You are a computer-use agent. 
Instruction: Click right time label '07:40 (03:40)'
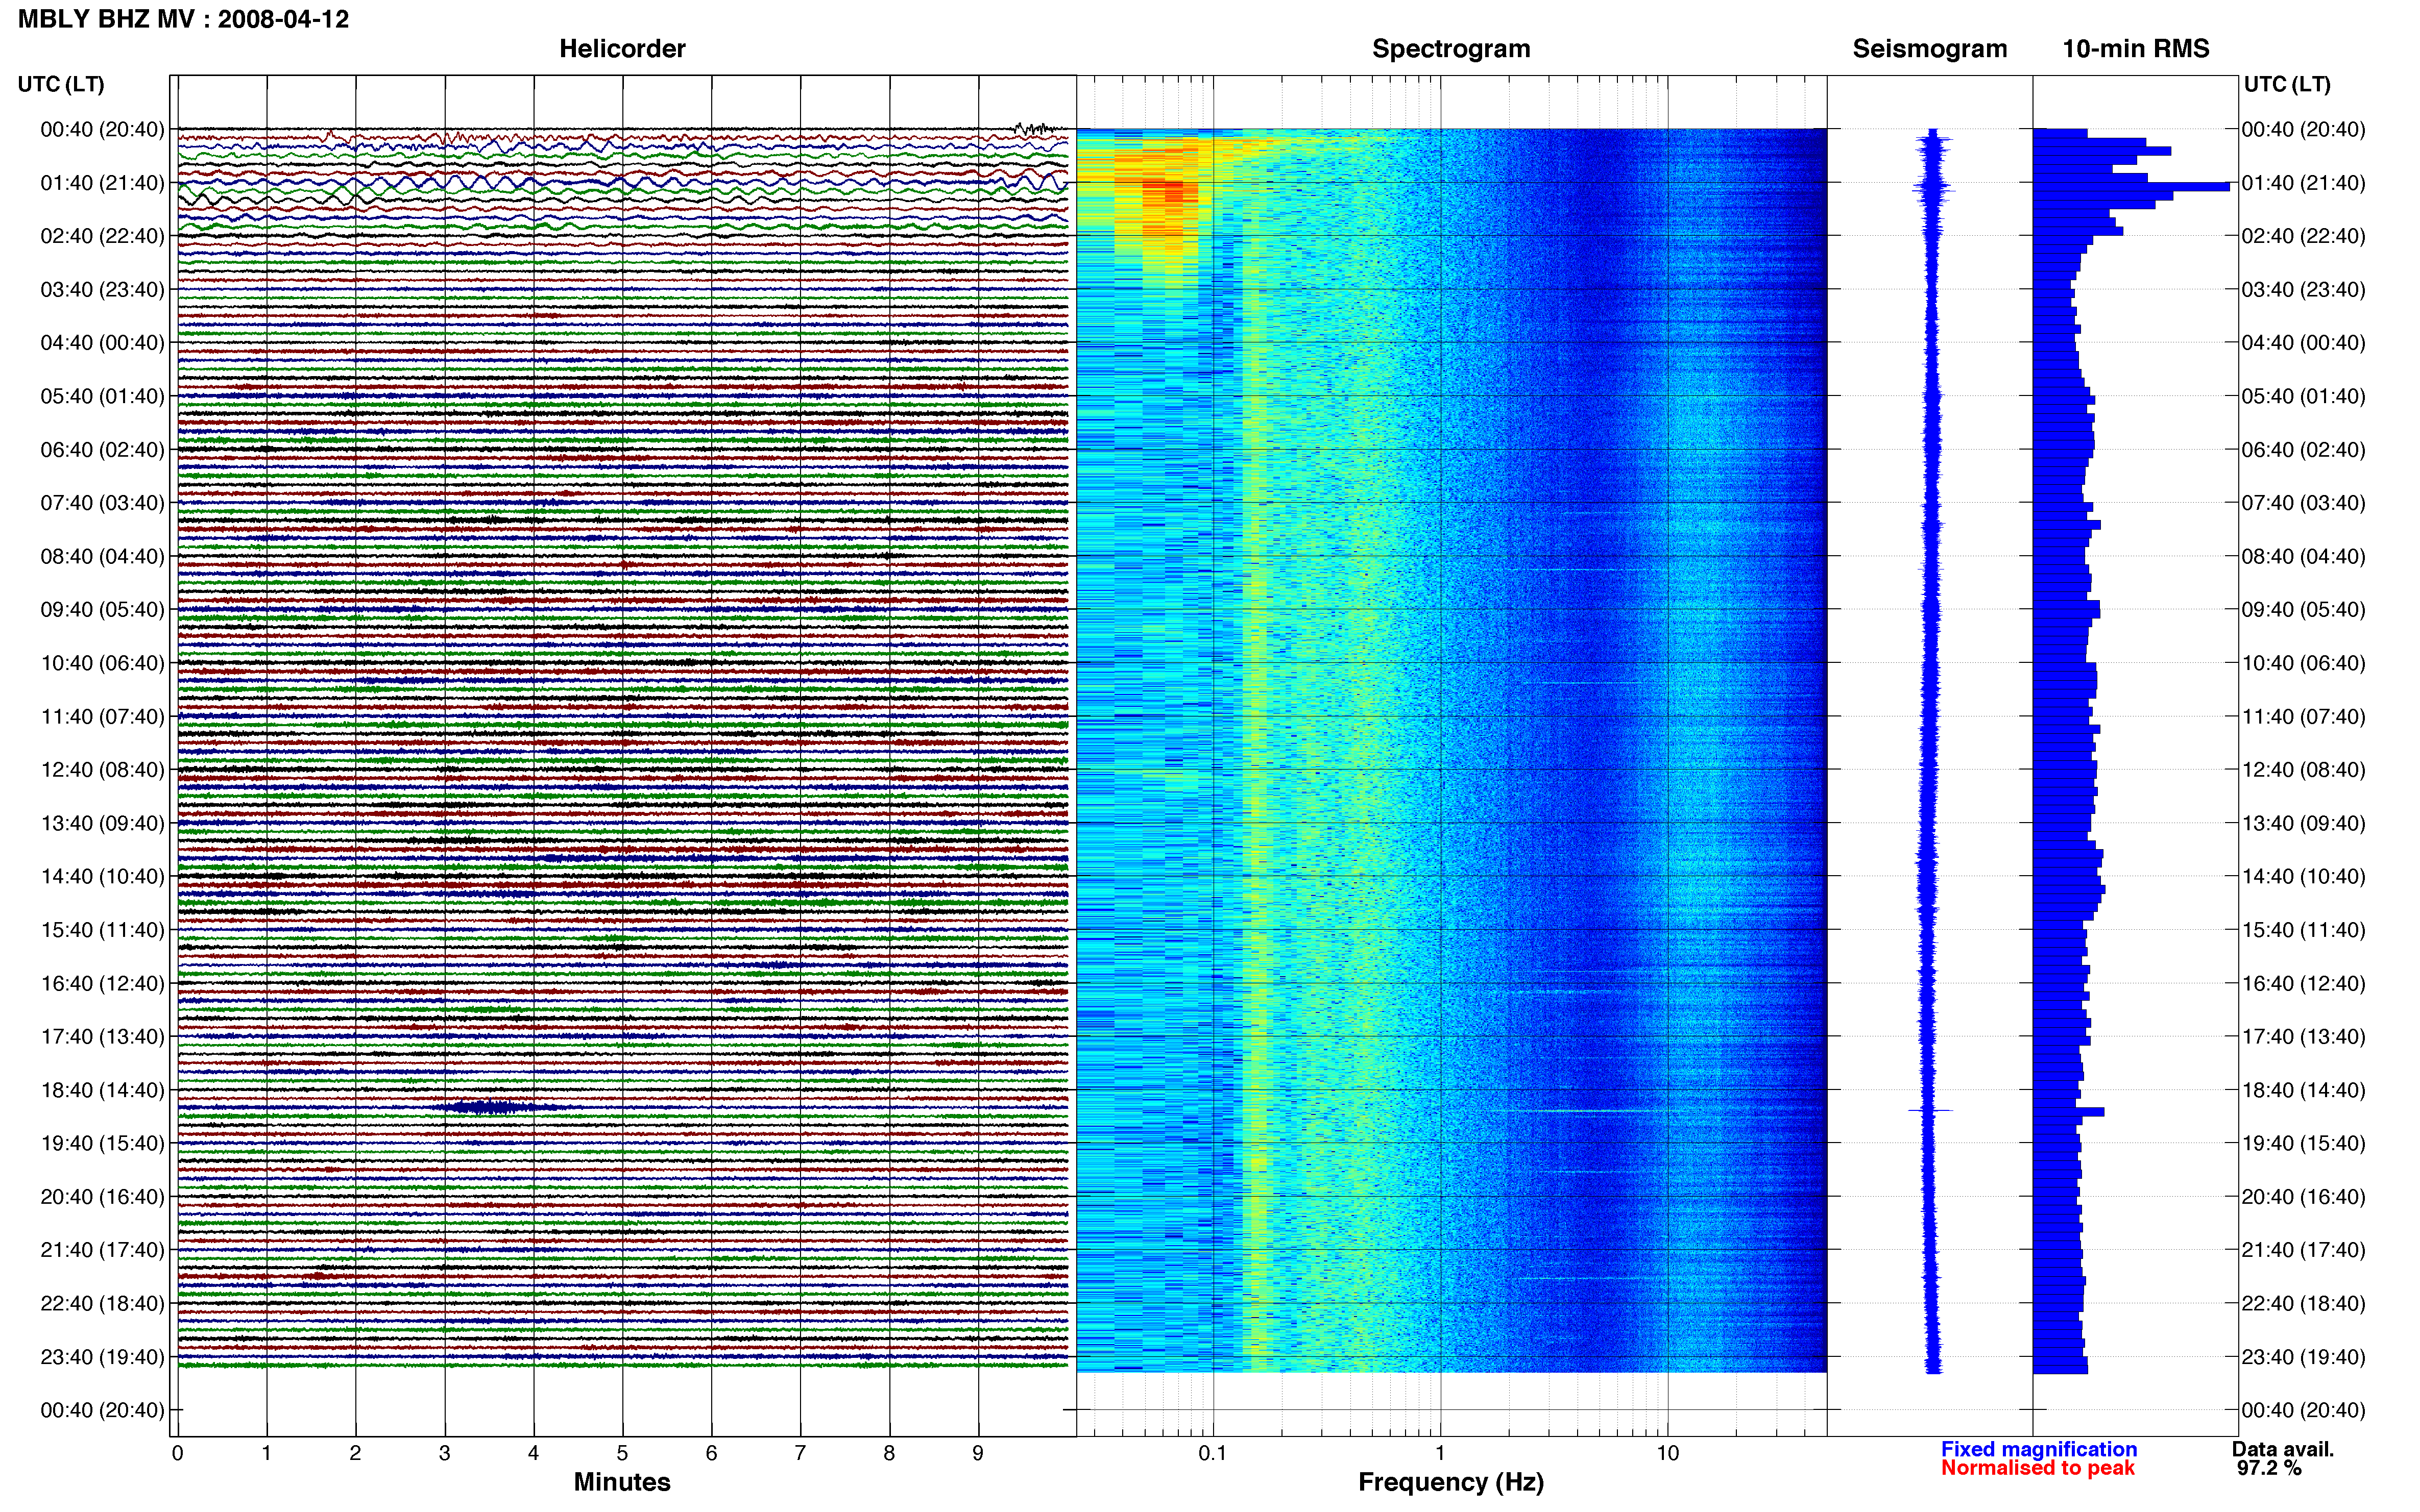point(2303,503)
